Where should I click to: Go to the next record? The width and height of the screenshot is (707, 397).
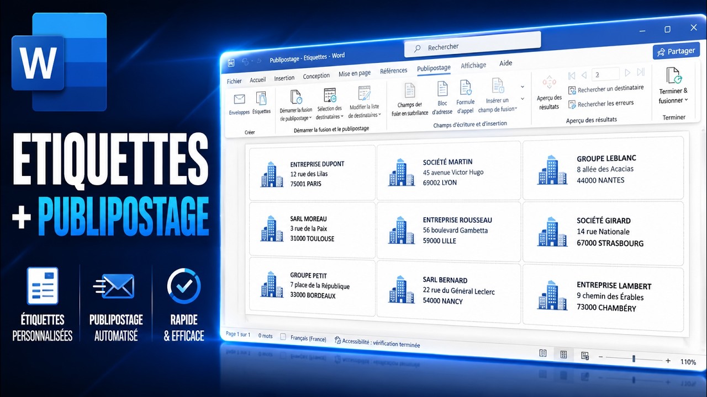(627, 73)
